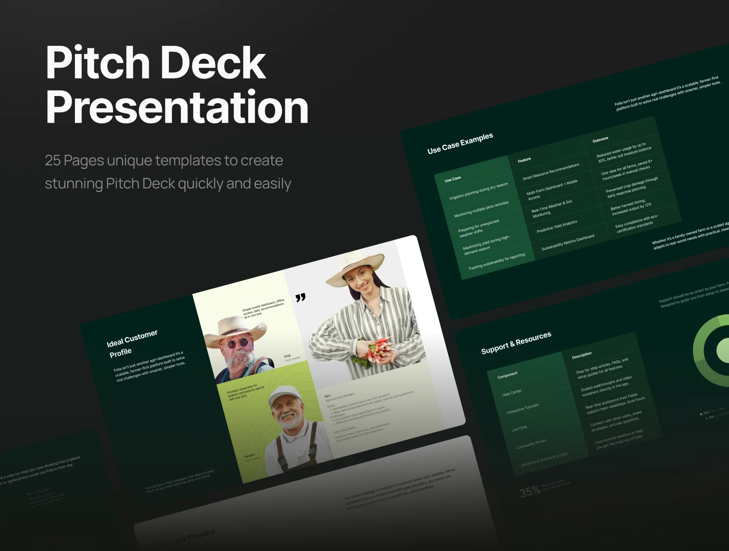Click the "Feature" column header
This screenshot has width=729, height=551.
[x=524, y=160]
